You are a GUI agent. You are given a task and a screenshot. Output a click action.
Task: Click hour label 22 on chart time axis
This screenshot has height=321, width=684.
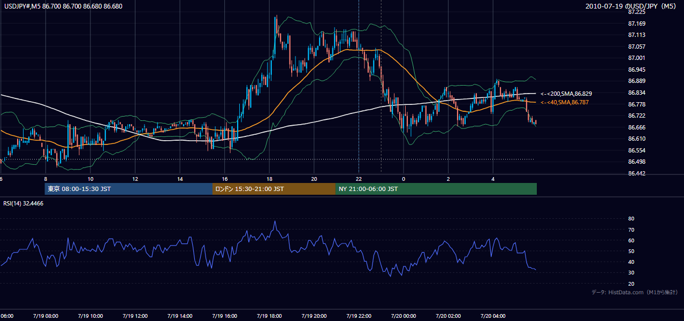point(359,179)
